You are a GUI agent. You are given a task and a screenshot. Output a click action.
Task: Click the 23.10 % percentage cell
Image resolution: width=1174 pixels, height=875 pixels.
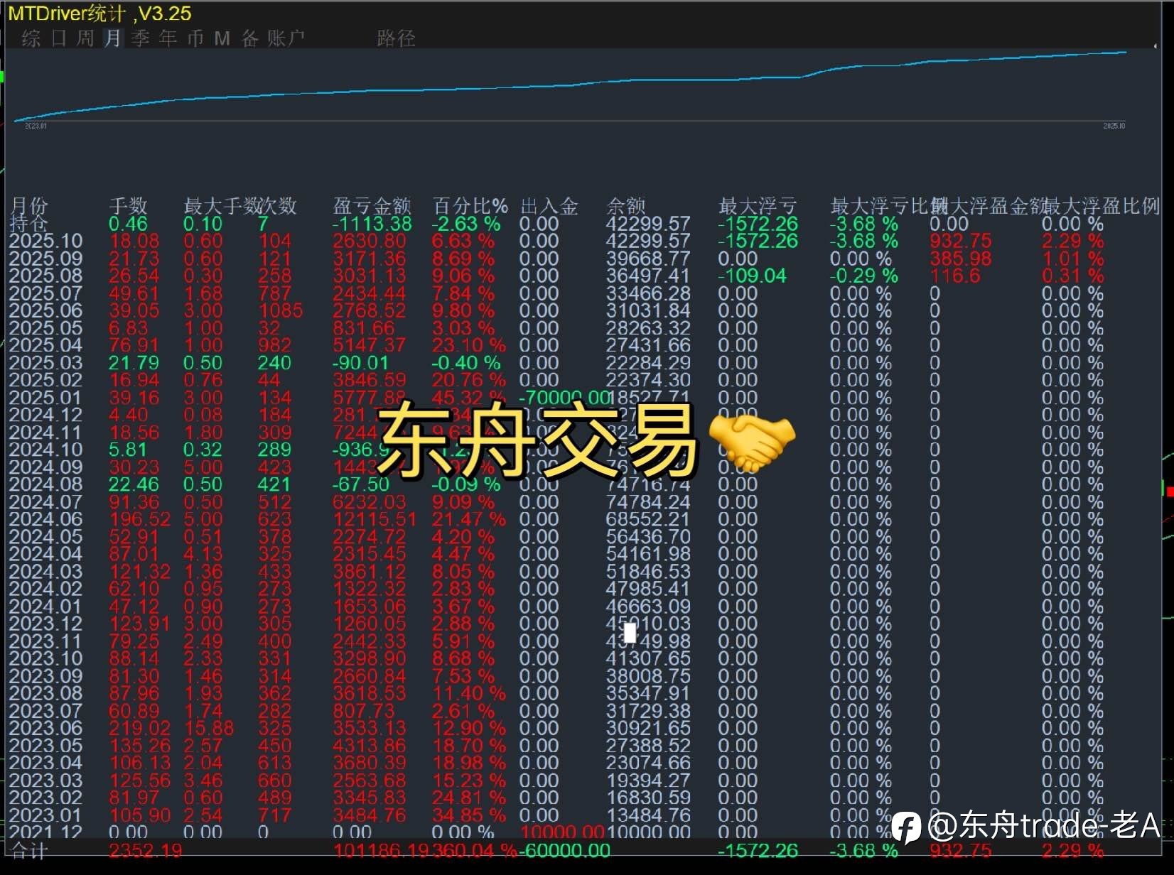click(x=469, y=345)
